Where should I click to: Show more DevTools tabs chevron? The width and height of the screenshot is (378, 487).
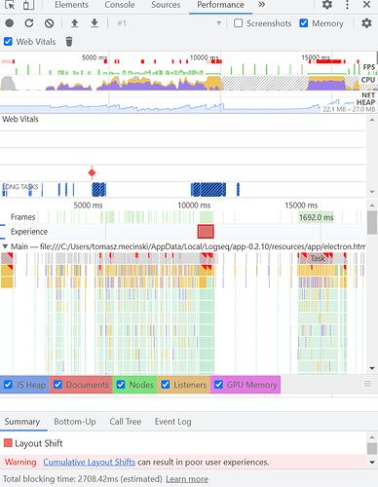[x=262, y=5]
